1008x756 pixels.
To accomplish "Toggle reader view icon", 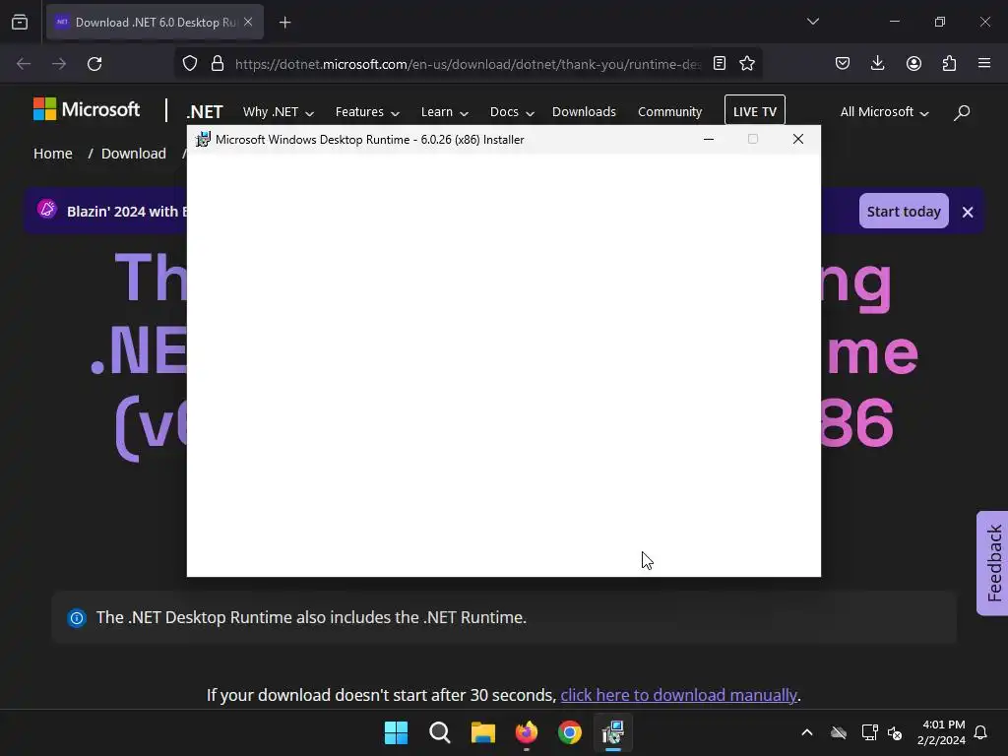I will [720, 63].
